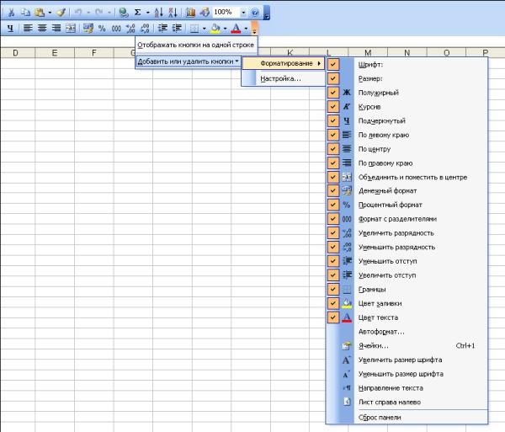
Task: Click the AutoSum sigma icon
Action: click(138, 13)
